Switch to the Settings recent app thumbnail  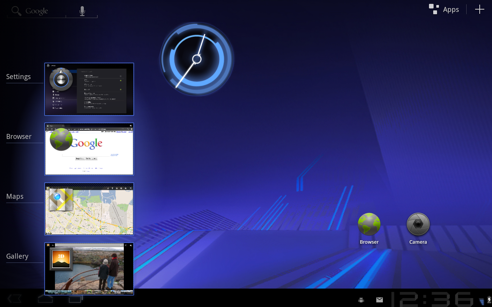click(89, 89)
